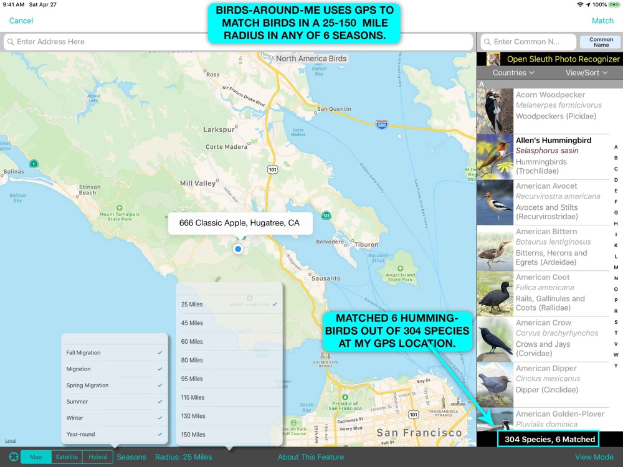Screen dimensions: 623x467
Task: Expand the View/Sort dropdown
Action: pyautogui.click(x=586, y=73)
